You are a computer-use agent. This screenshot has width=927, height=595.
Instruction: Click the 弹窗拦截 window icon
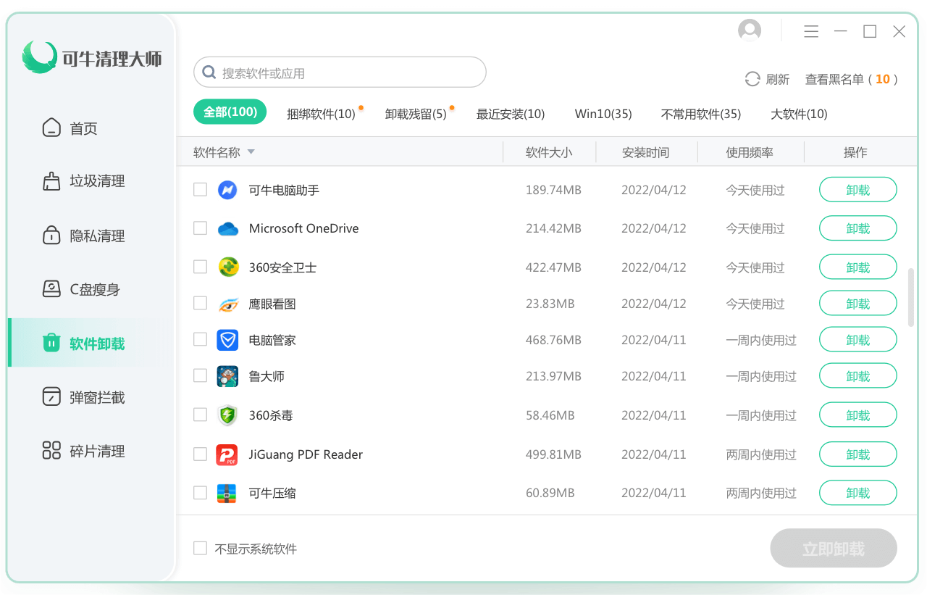(51, 397)
